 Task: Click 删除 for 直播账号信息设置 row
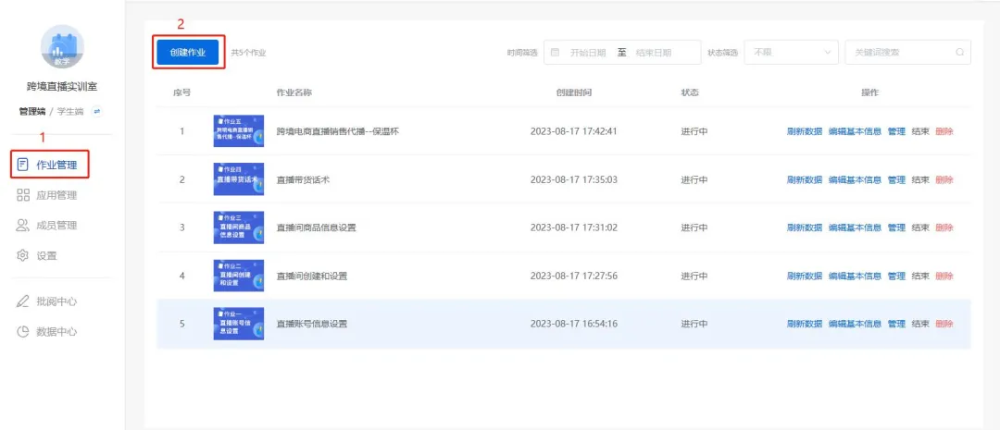pyautogui.click(x=944, y=324)
